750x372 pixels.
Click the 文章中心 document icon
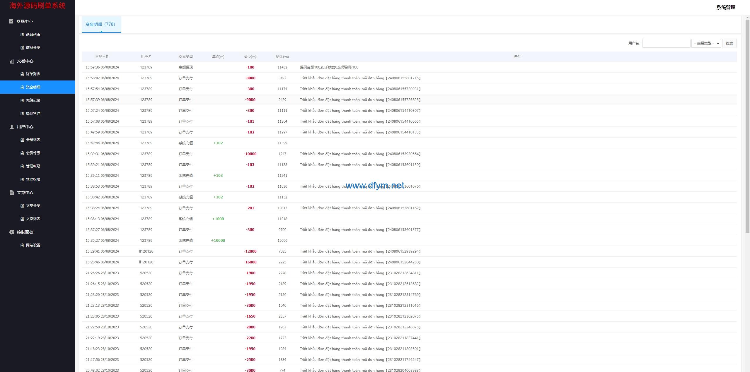(12, 193)
